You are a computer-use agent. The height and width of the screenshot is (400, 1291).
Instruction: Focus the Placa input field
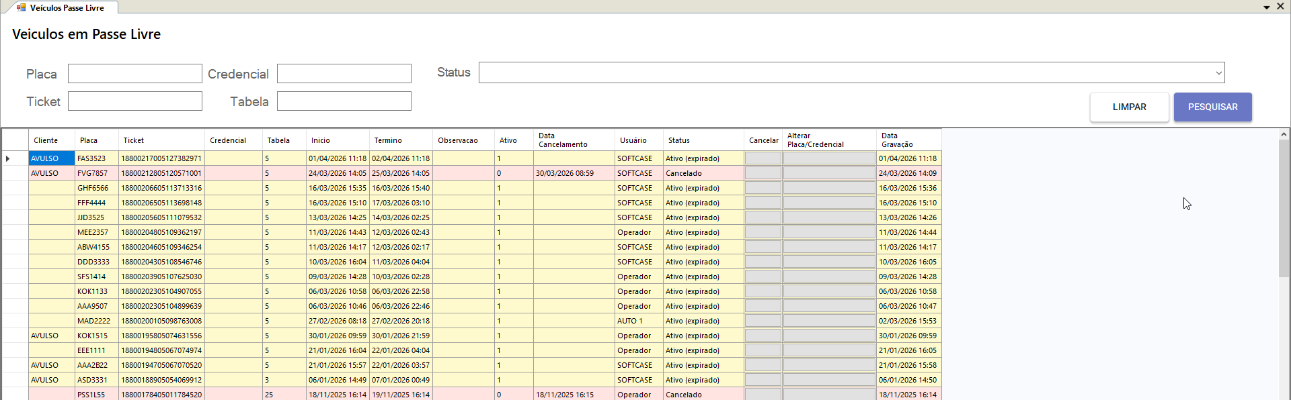tap(134, 74)
